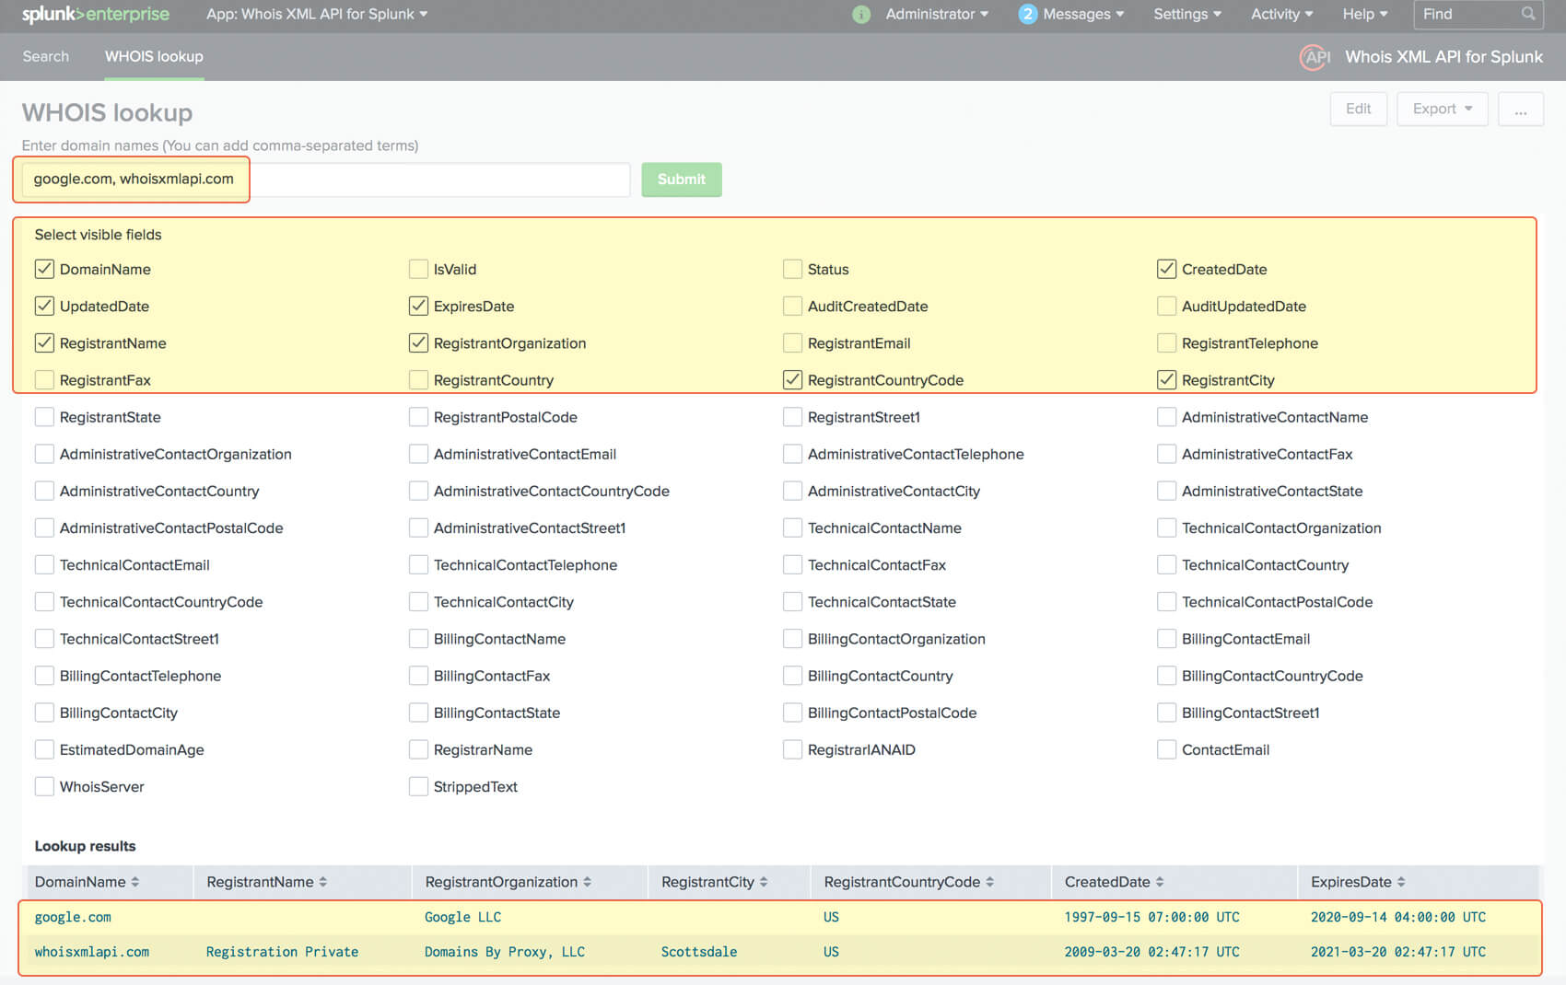Uncheck the RegistrantCity checkbox
The height and width of the screenshot is (985, 1566).
tap(1166, 379)
